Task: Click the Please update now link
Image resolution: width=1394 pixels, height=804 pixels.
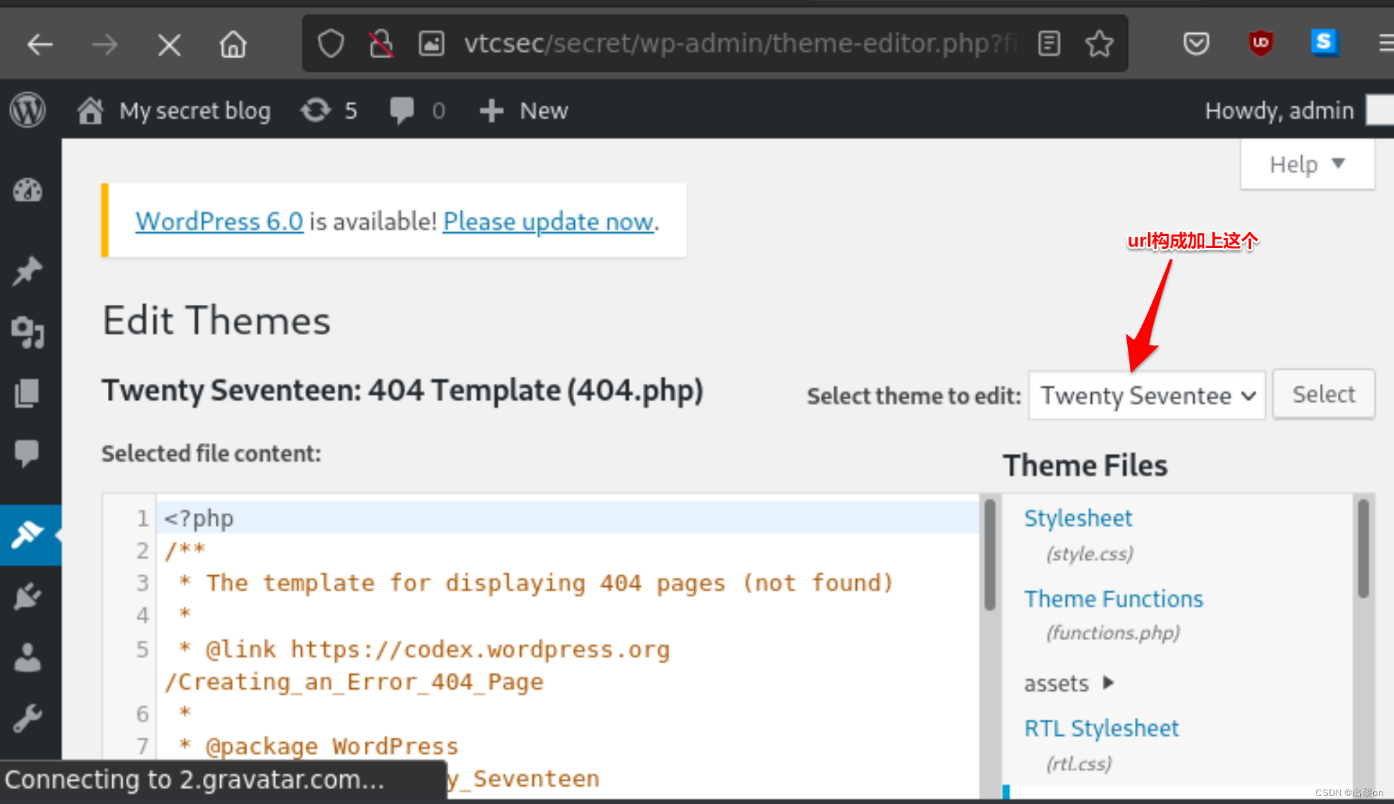Action: (x=547, y=221)
